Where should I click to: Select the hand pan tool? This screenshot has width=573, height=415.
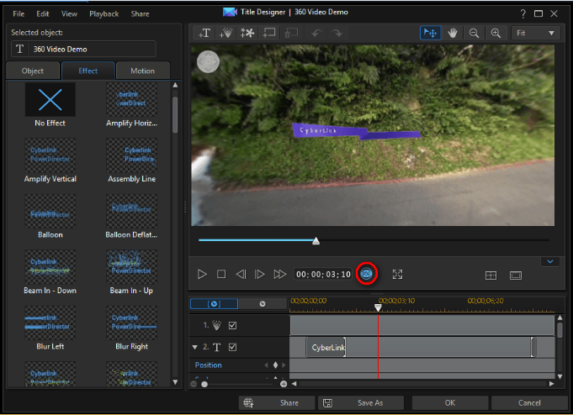coord(453,34)
